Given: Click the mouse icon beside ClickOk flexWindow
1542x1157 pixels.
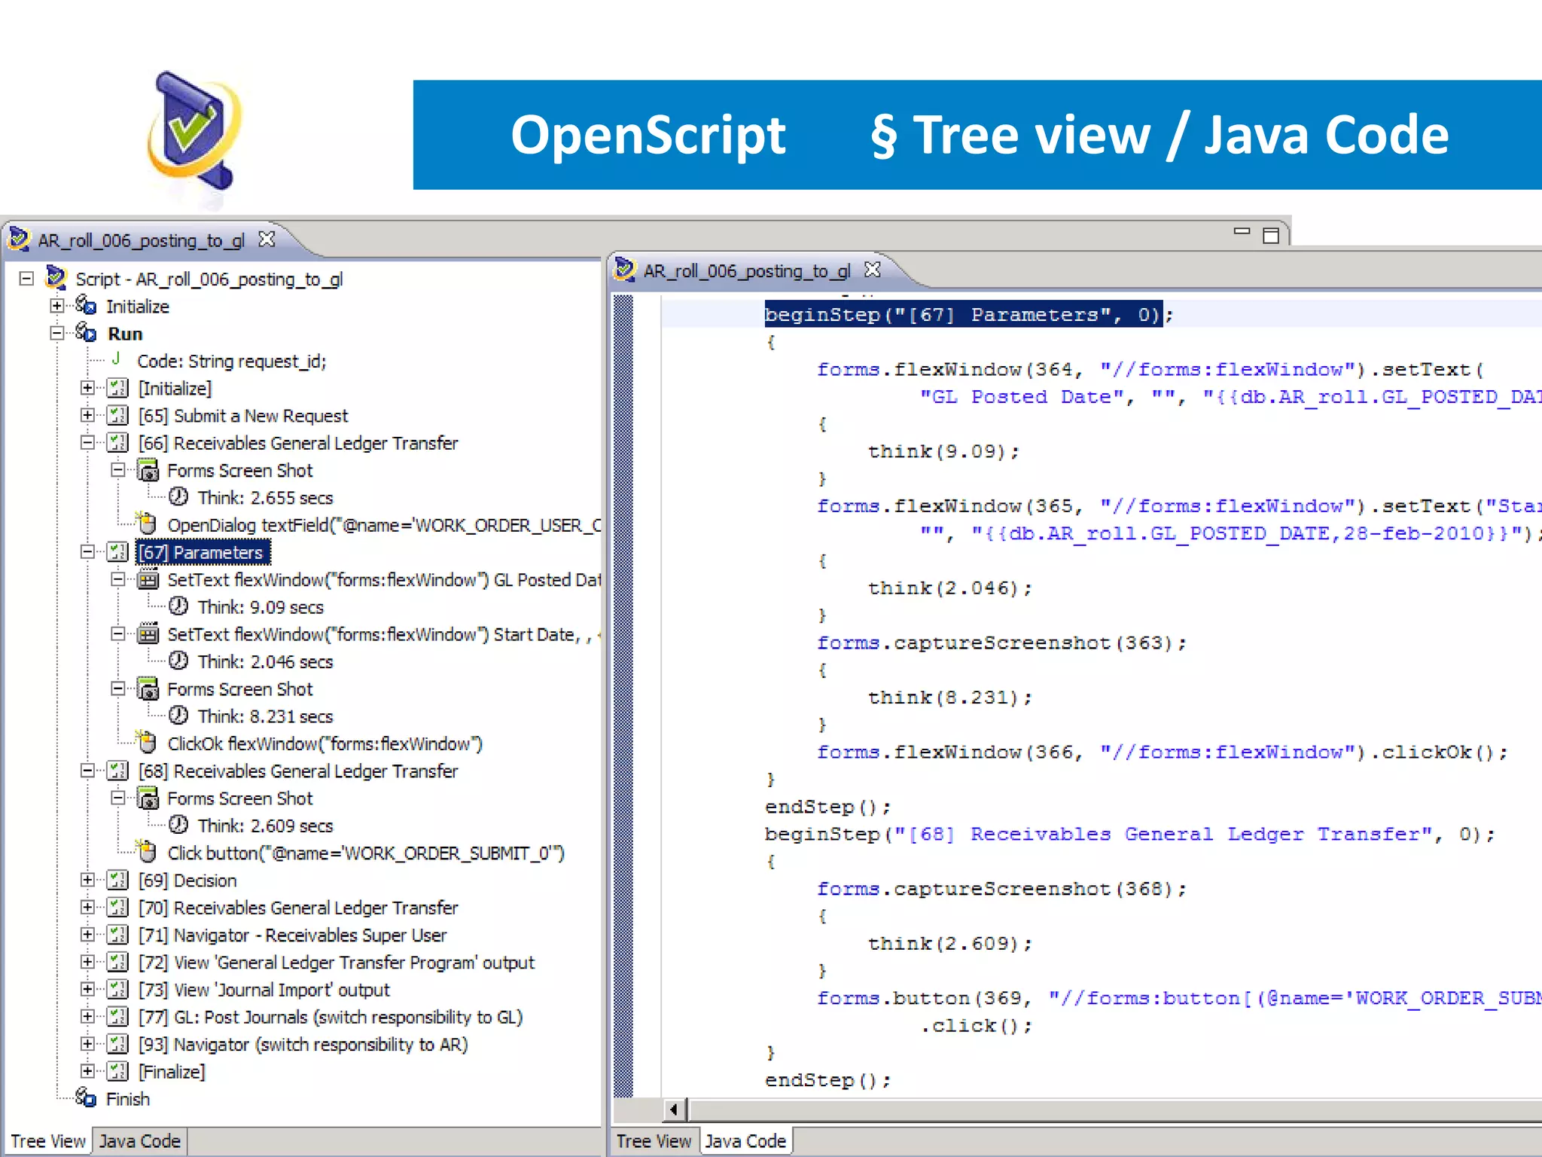Looking at the screenshot, I should click(148, 743).
